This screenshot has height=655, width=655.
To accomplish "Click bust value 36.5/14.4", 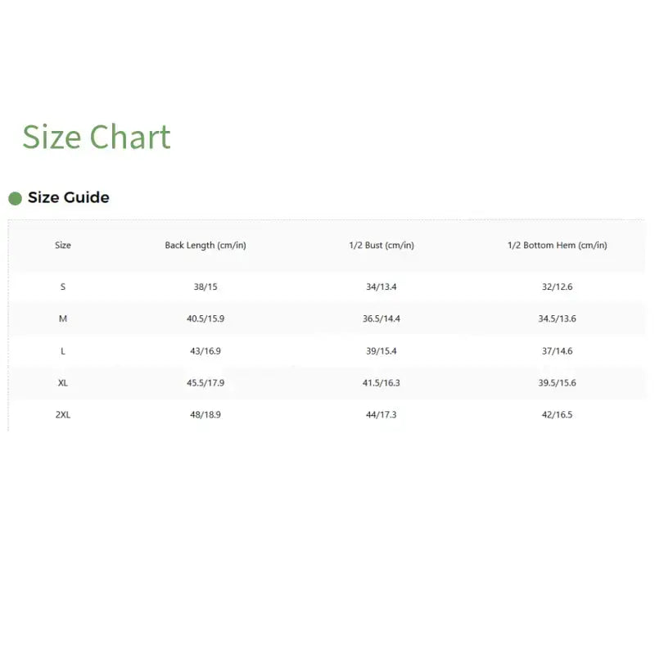I will (x=382, y=318).
